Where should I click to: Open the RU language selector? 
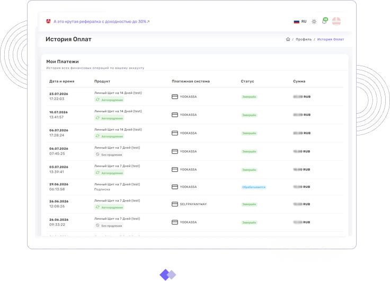point(300,22)
